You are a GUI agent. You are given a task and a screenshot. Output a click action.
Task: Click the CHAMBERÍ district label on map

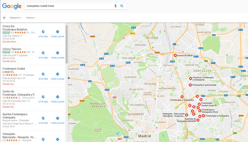point(136,114)
